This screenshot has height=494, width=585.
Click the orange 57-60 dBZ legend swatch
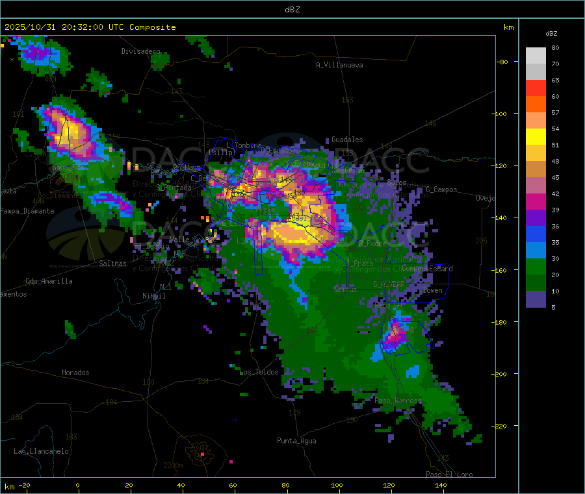point(536,105)
